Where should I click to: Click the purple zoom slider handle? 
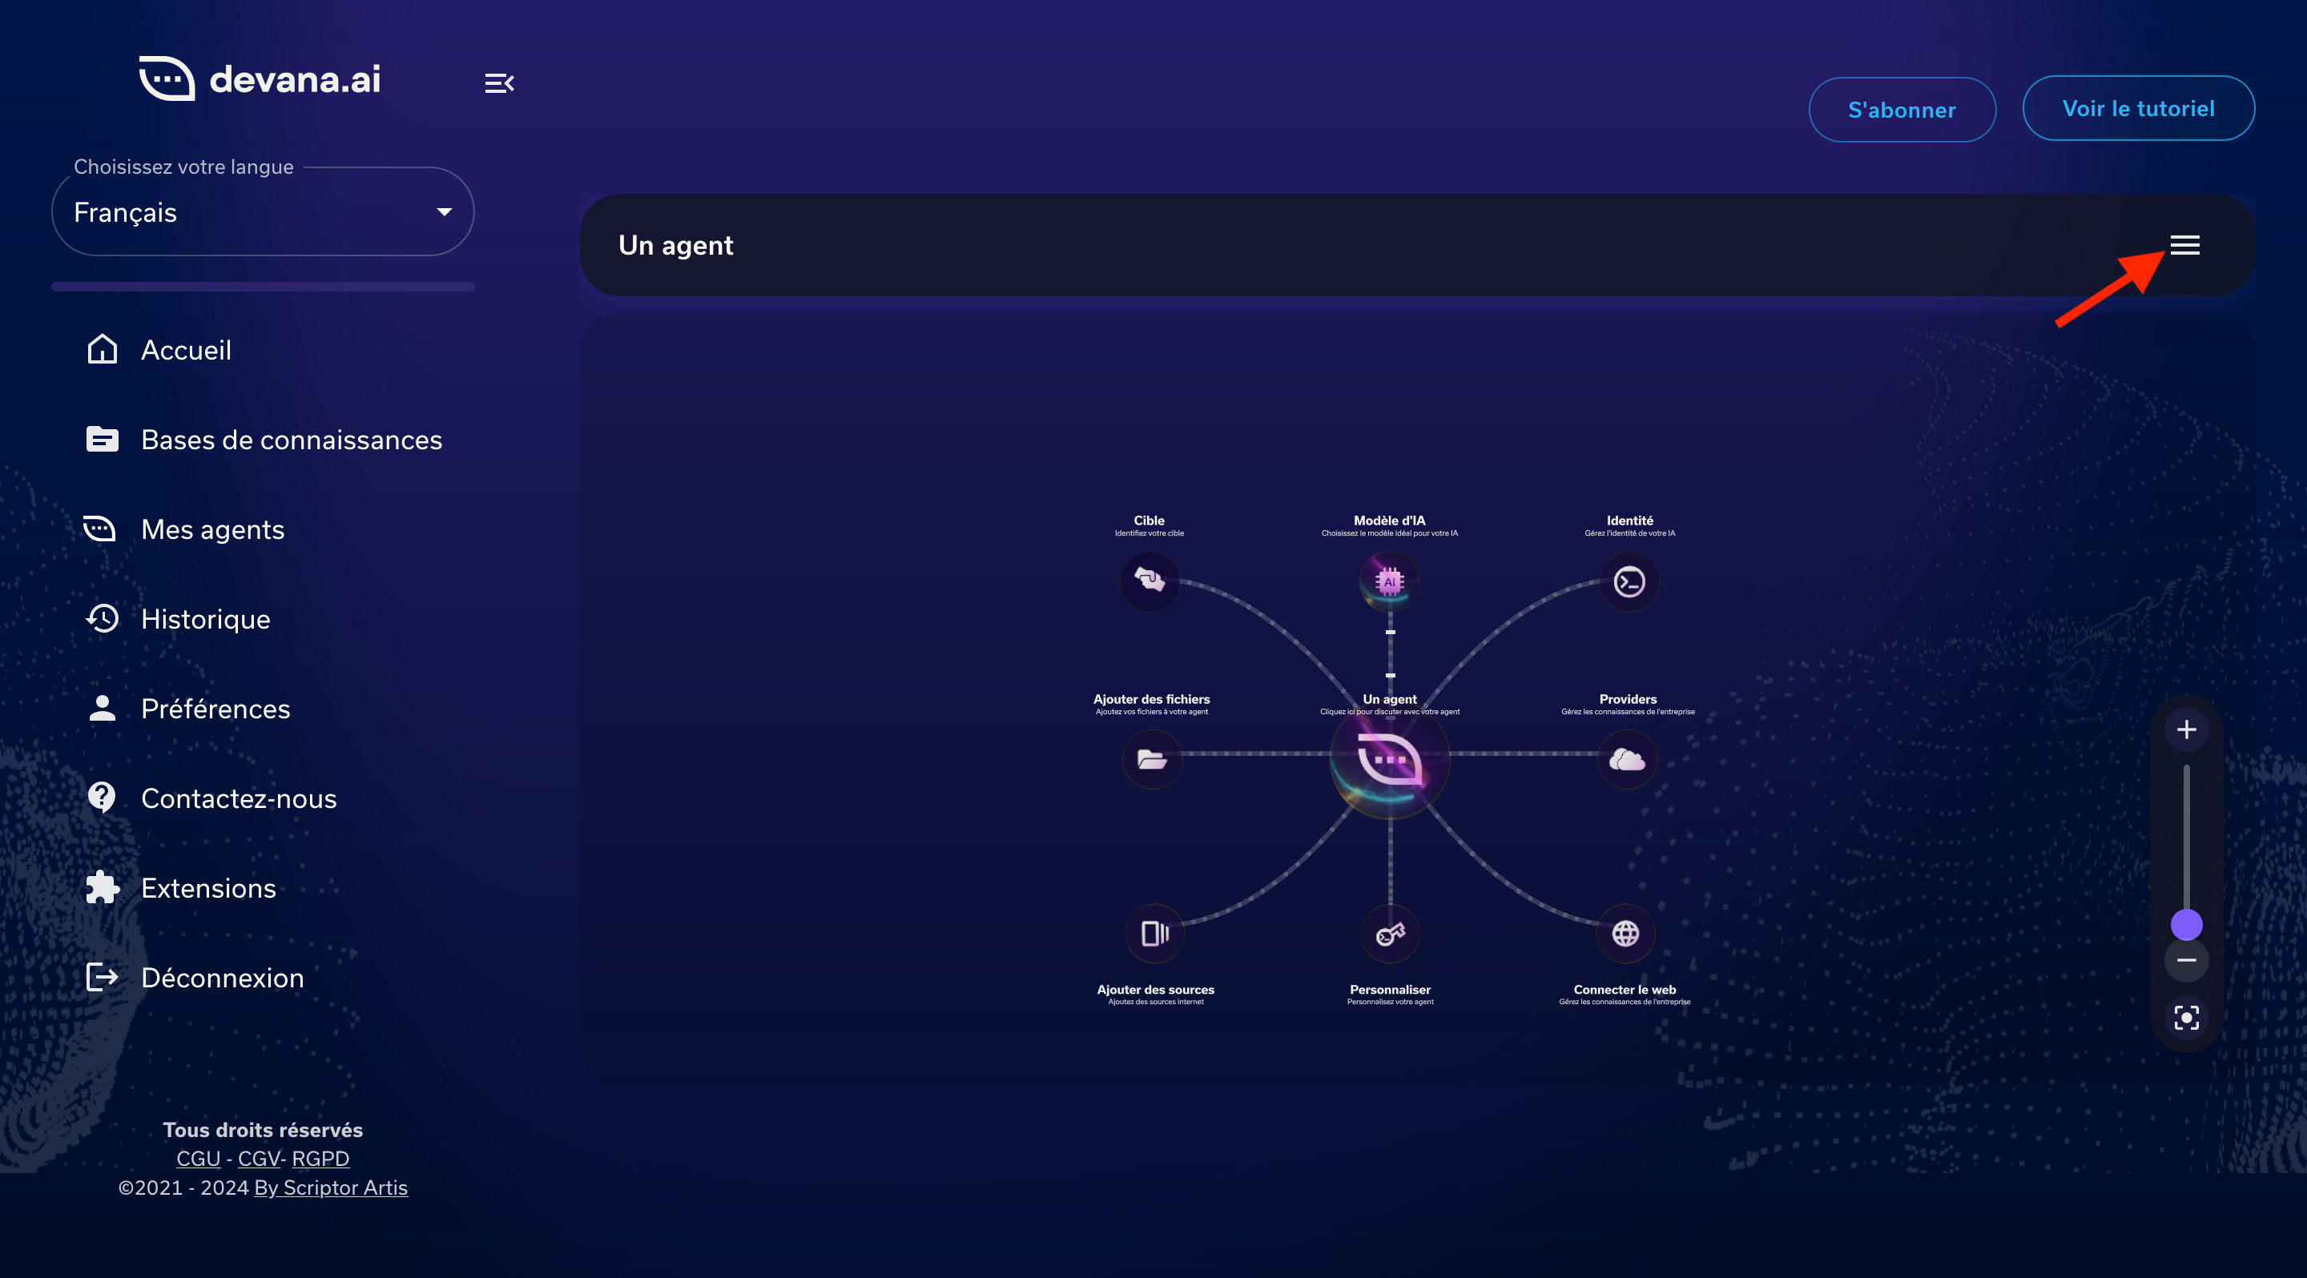2186,925
